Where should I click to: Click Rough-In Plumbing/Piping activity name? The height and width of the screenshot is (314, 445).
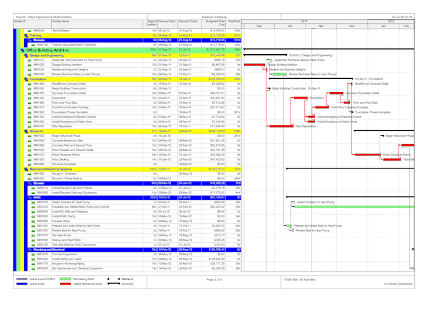(69, 264)
